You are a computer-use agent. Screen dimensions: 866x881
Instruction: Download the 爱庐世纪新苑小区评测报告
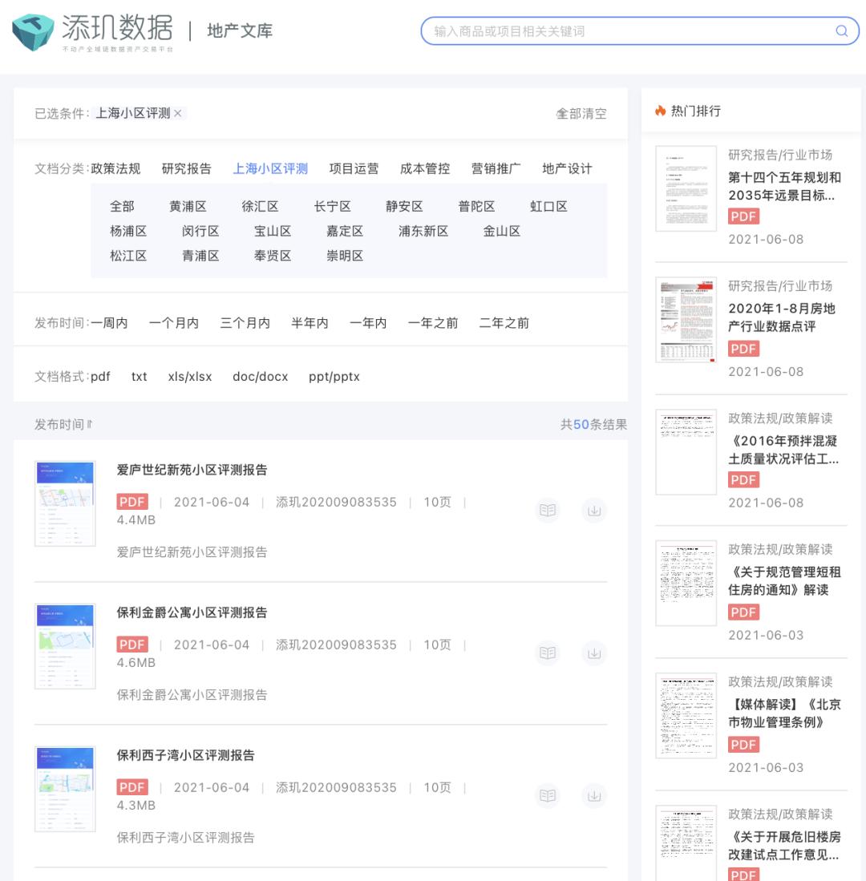(594, 510)
